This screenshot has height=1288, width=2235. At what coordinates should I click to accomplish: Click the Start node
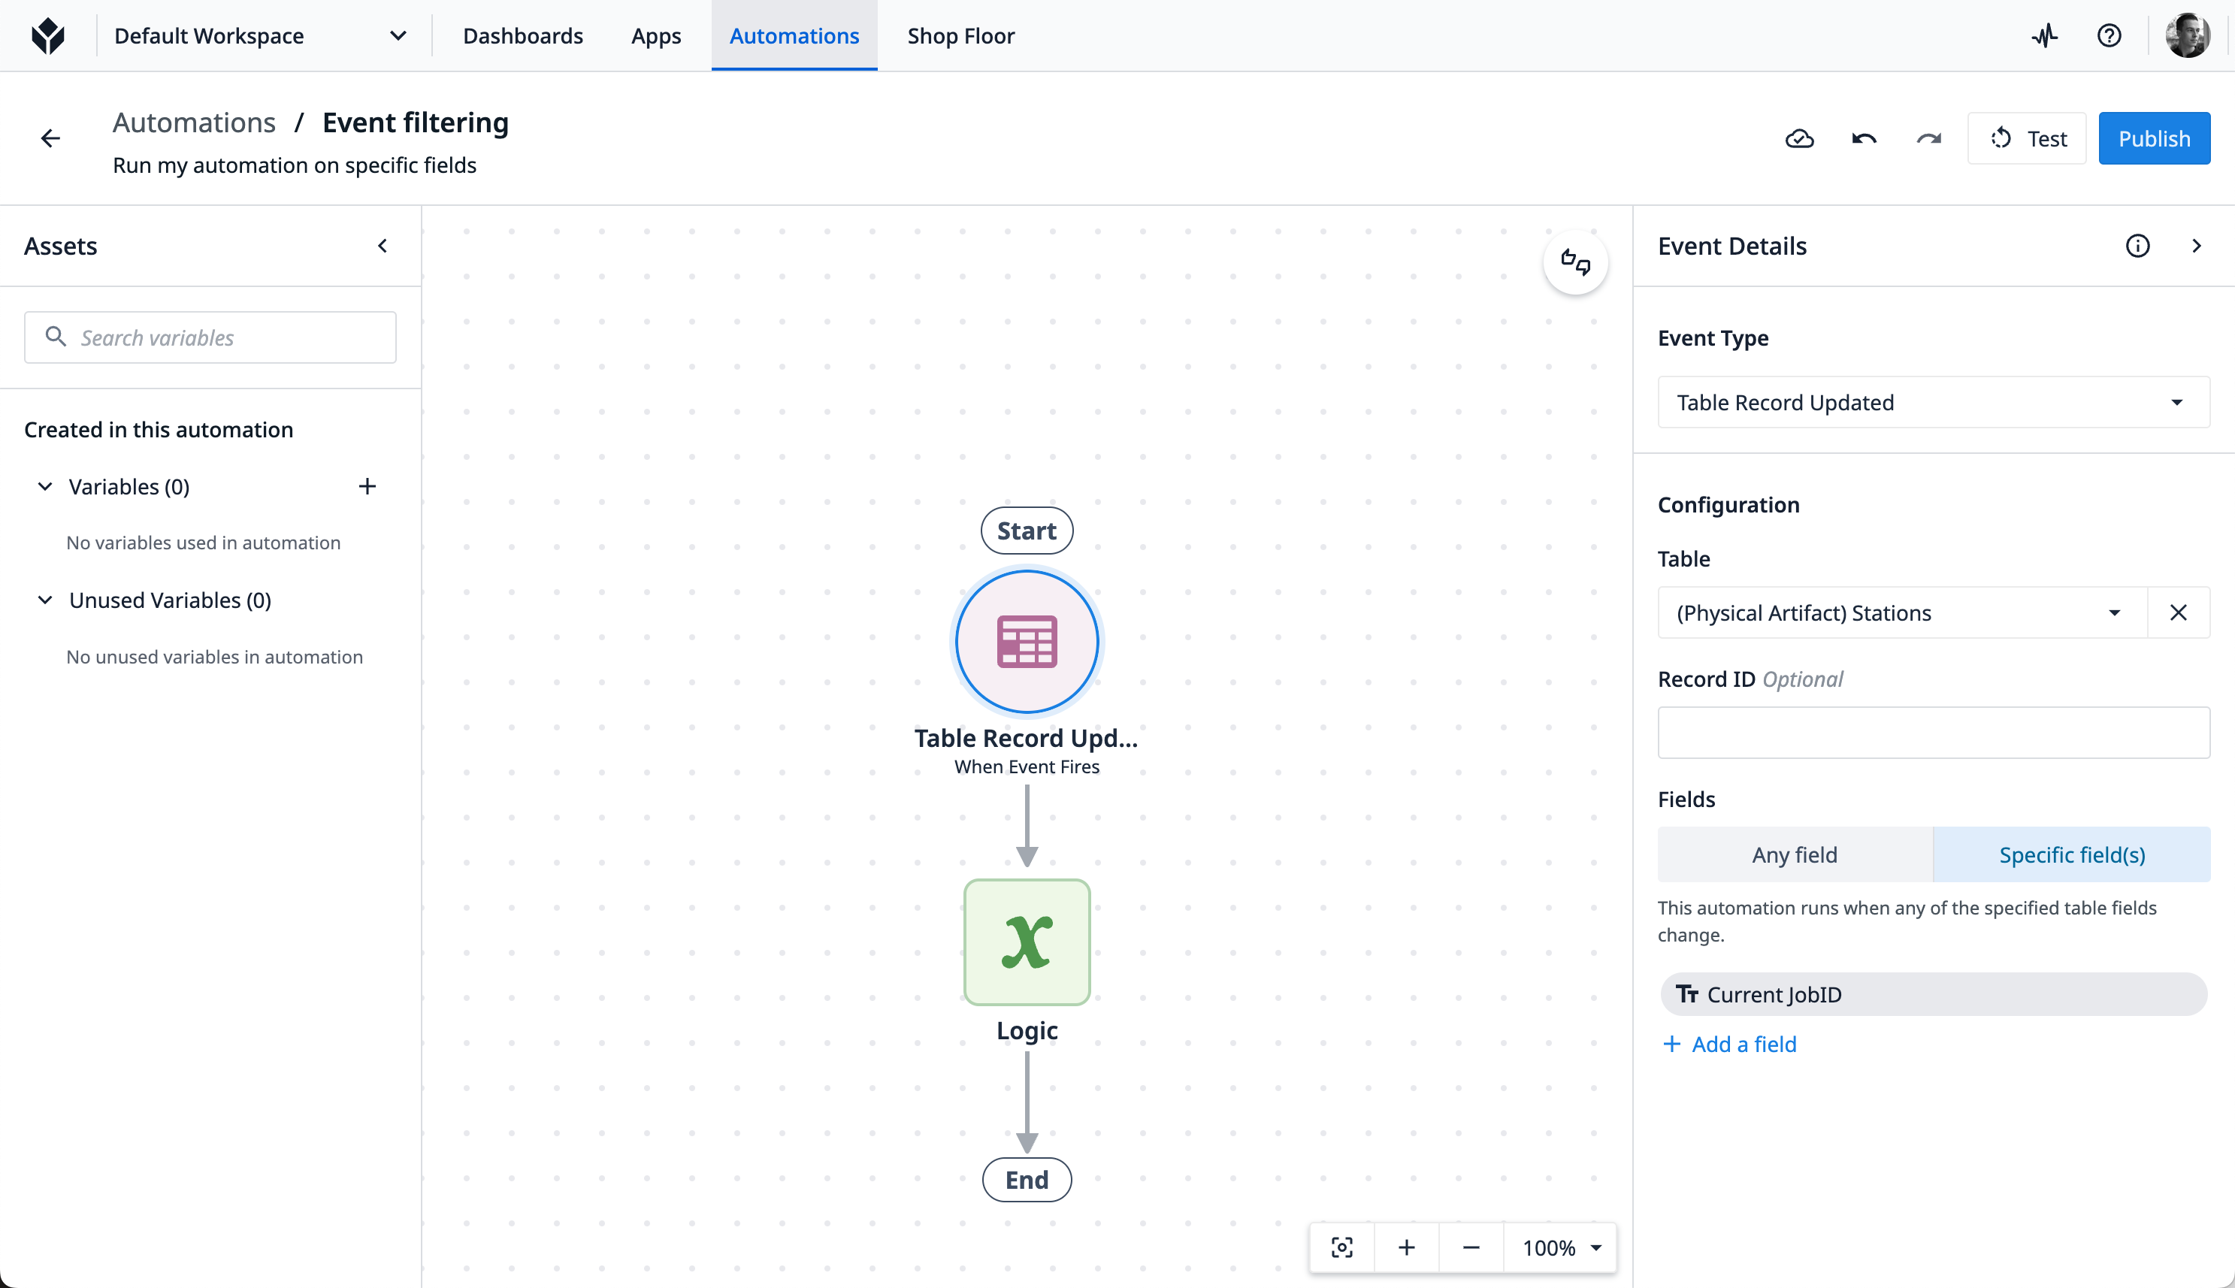click(x=1027, y=531)
